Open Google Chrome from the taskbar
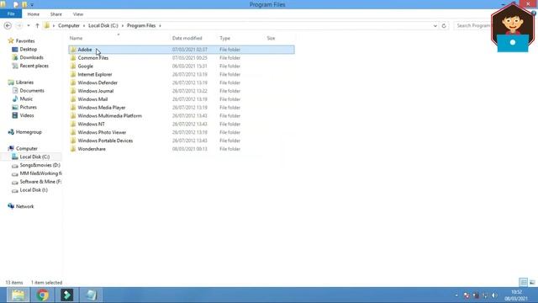The height and width of the screenshot is (303, 538). [43, 295]
